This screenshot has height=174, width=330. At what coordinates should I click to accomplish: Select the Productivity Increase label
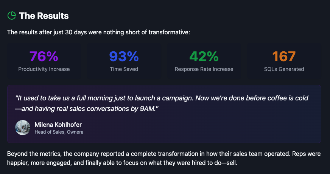pyautogui.click(x=44, y=69)
